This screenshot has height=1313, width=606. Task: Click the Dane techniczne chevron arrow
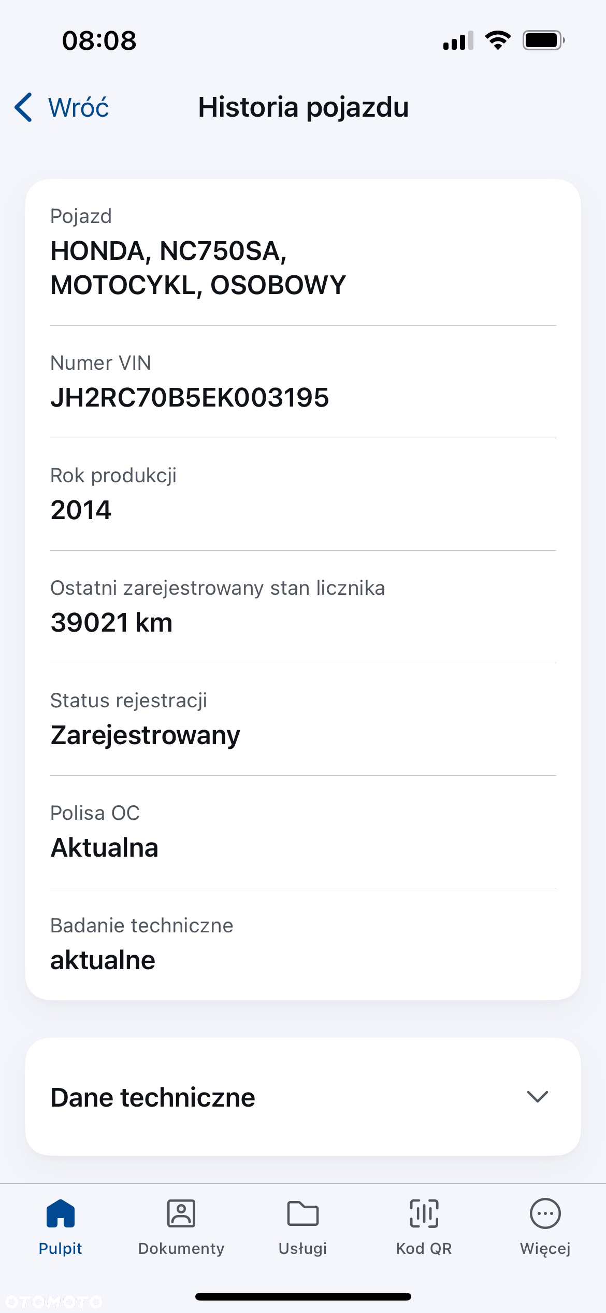point(538,1097)
